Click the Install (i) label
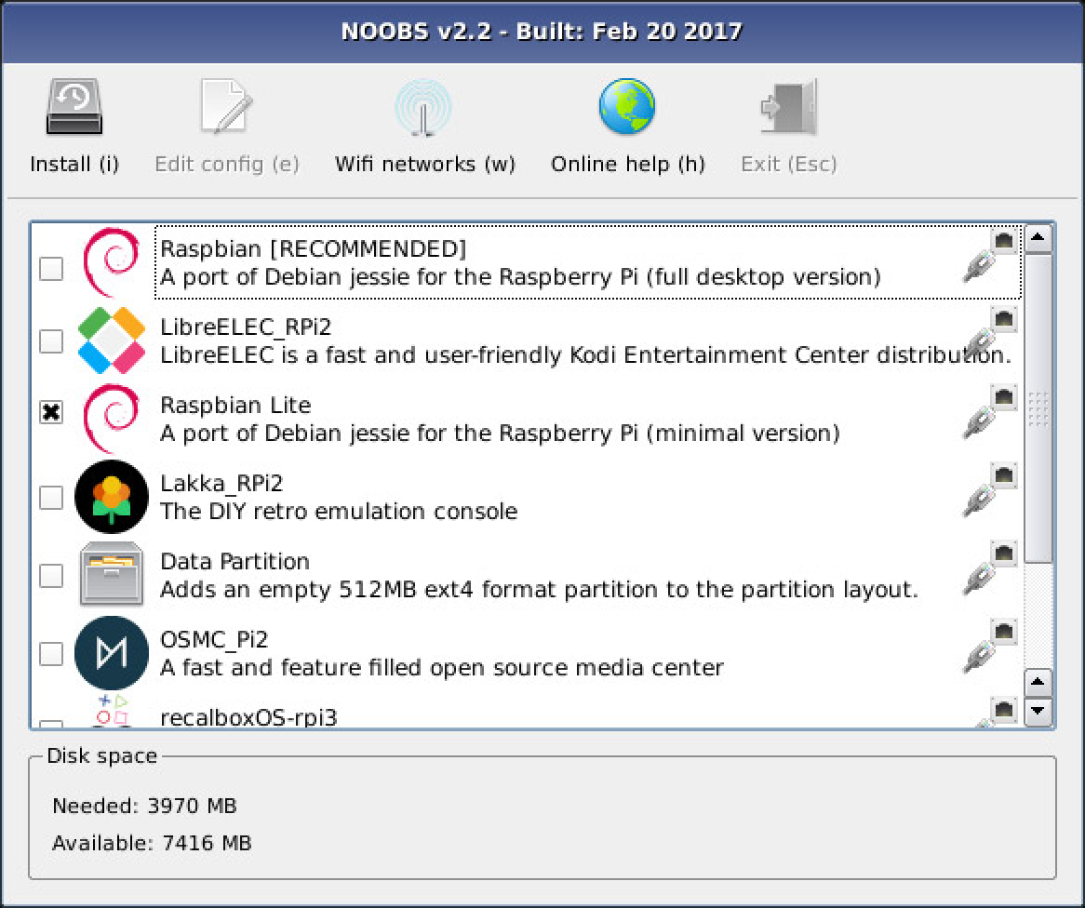Image resolution: width=1085 pixels, height=908 pixels. (x=74, y=164)
